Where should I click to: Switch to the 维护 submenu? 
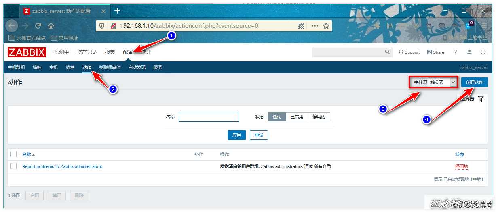70,67
